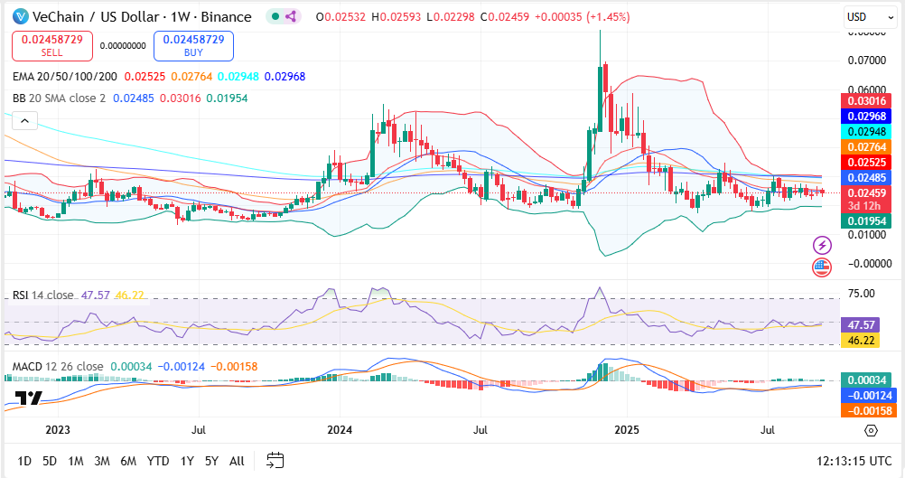The width and height of the screenshot is (905, 478).
Task: Click the 2025 time axis label
Action: [x=627, y=430]
